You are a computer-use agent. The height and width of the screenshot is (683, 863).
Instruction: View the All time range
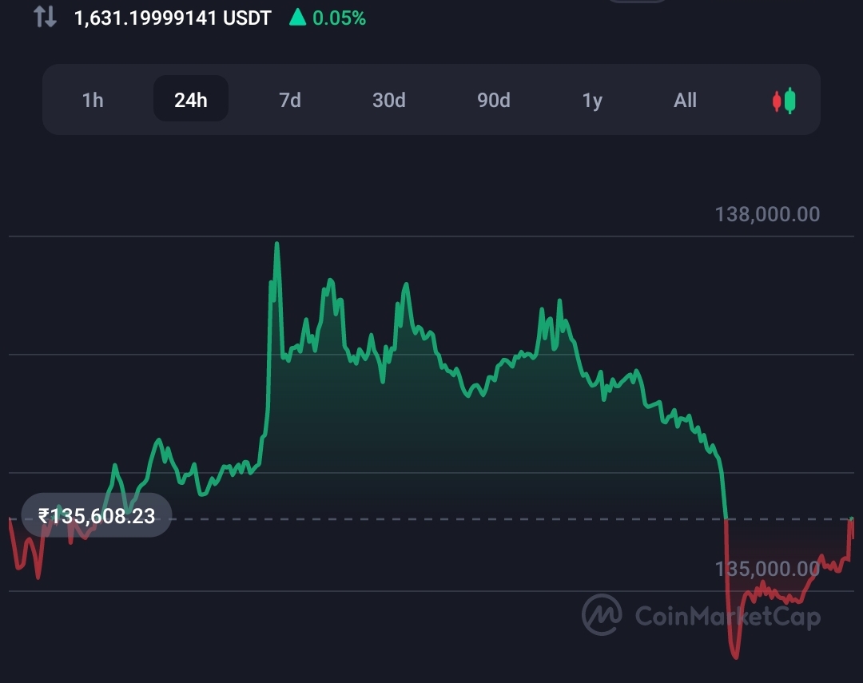pos(685,100)
